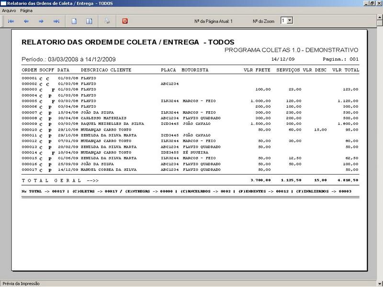Click client RAQUEL MEIRELLES DA SILVA
383x287 pixels.
click(x=113, y=124)
